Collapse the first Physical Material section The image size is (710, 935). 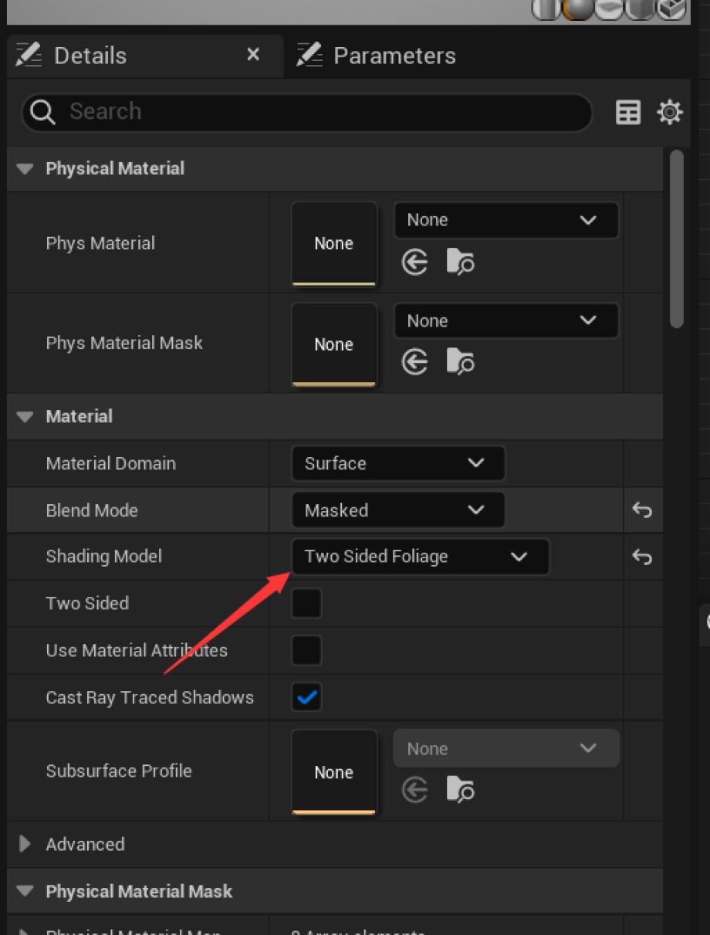[25, 168]
